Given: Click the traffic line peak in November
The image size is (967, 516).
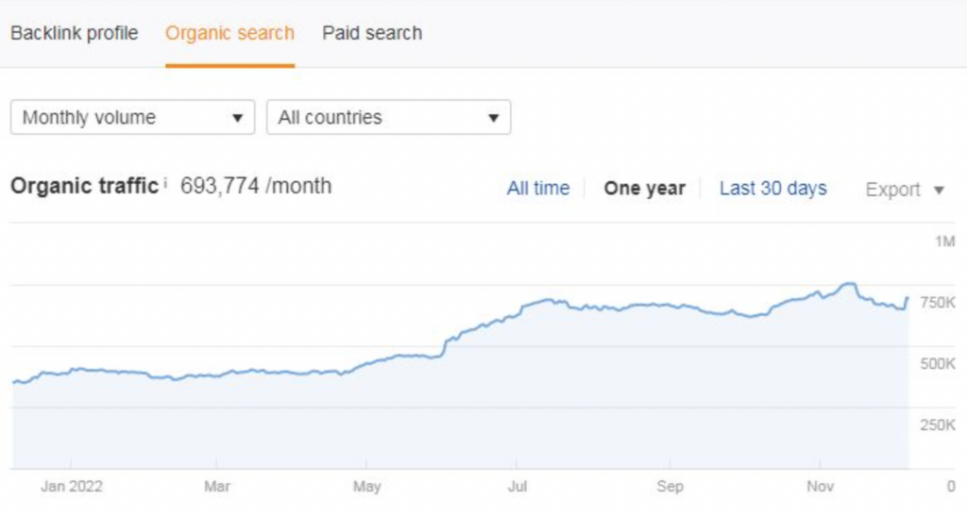Looking at the screenshot, I should coord(850,284).
